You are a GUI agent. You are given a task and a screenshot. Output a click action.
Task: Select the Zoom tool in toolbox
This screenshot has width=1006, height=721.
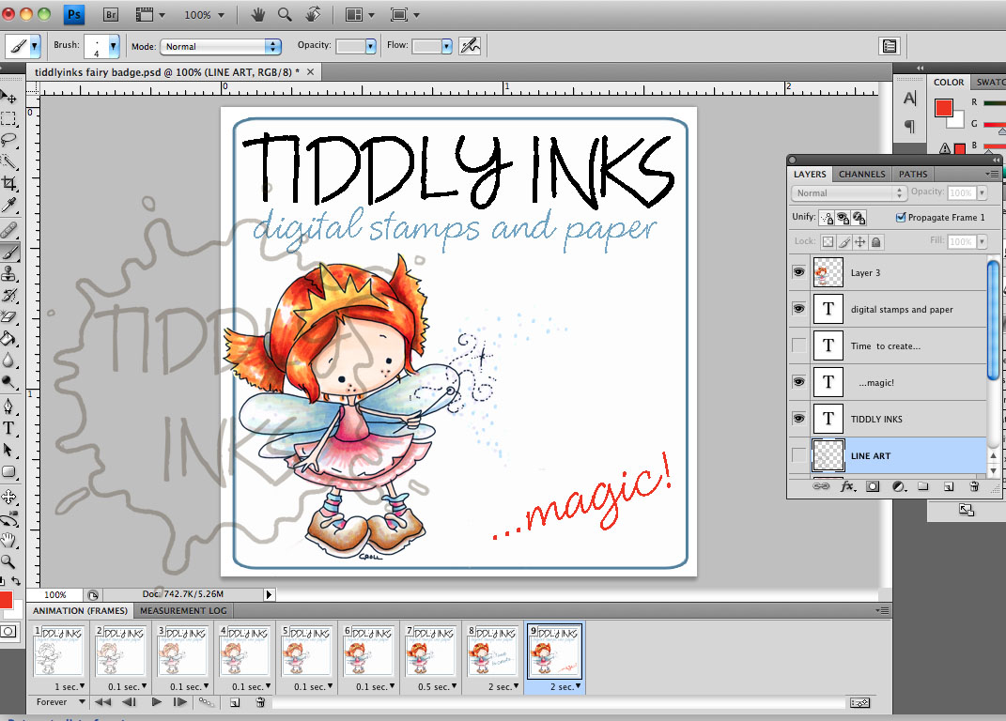pyautogui.click(x=8, y=562)
